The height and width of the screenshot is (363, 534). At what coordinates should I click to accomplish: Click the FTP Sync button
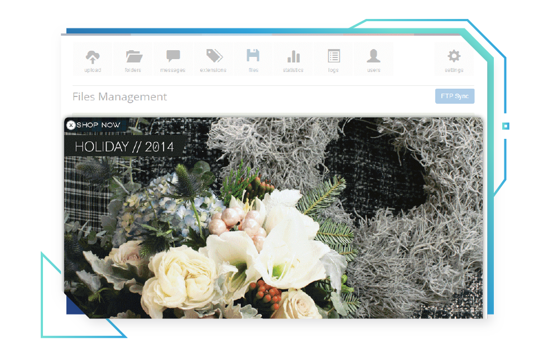tap(454, 96)
